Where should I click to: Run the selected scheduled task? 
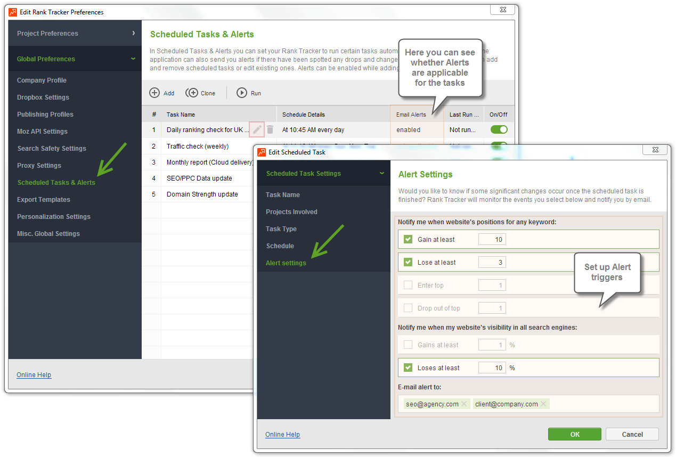pyautogui.click(x=249, y=93)
